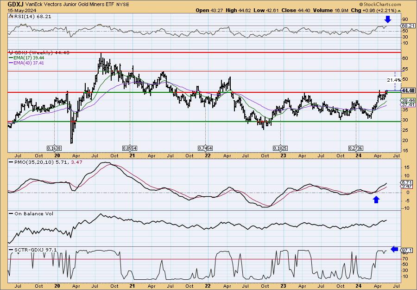Click the RSI(14) 68.21 indicator legend
The width and height of the screenshot is (417, 290).
click(30, 17)
